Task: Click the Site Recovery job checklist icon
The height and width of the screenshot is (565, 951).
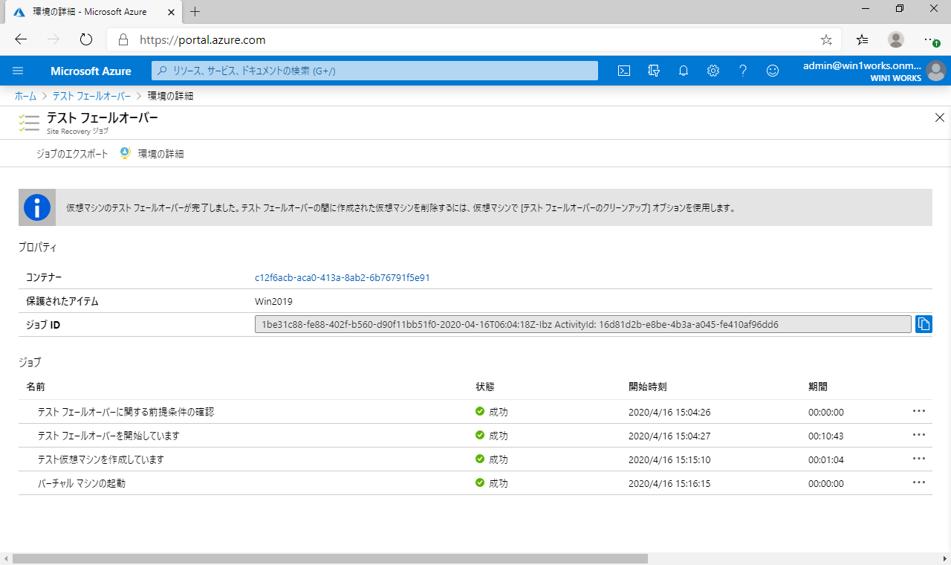Action: click(x=29, y=123)
